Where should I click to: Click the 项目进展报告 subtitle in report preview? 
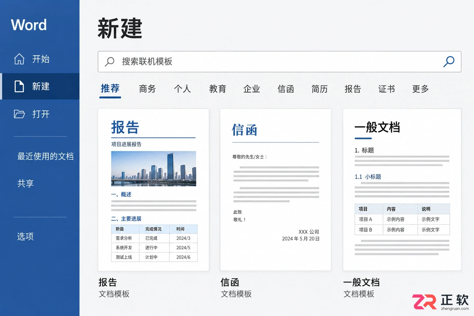tap(126, 144)
